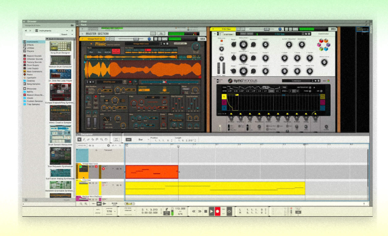This screenshot has height=236, width=388.
Task: Select the arrow Selection tool in sequencer
Action: pos(79,140)
